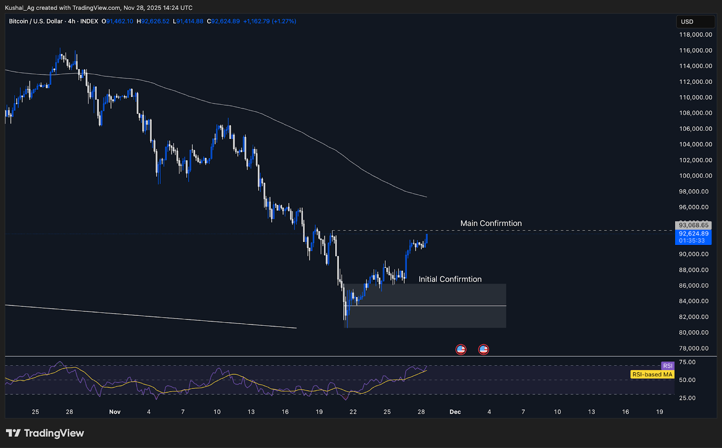Click the Main Confirmtion text label on the chart
This screenshot has height=448, width=722.
pos(491,223)
